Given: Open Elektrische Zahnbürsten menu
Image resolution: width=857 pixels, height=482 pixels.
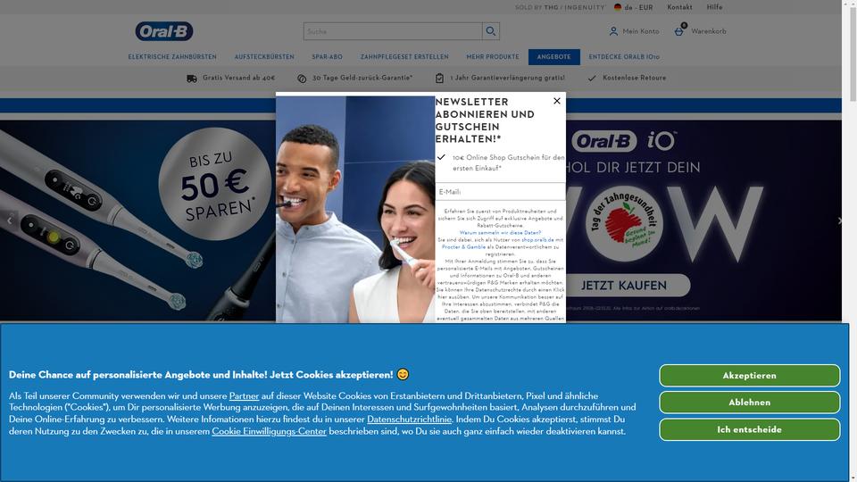Looking at the screenshot, I should click(172, 57).
